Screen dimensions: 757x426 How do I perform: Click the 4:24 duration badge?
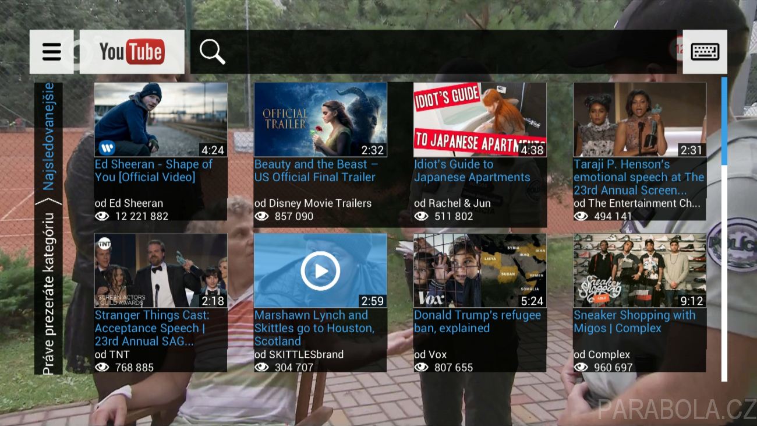[213, 150]
